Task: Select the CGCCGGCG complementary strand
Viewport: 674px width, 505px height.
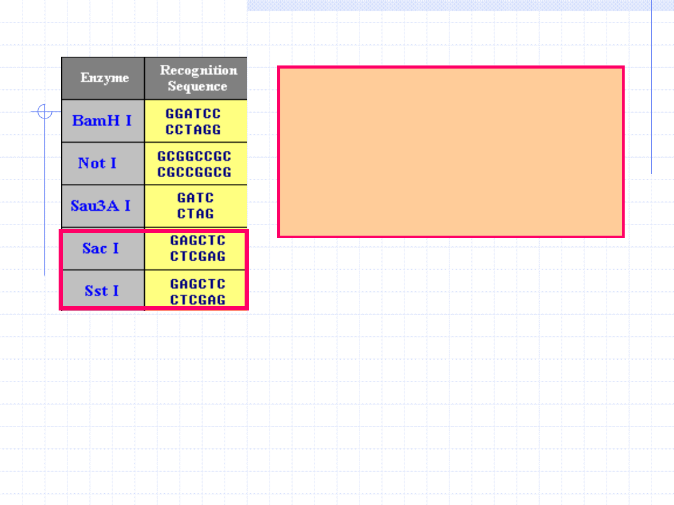Action: pyautogui.click(x=194, y=172)
